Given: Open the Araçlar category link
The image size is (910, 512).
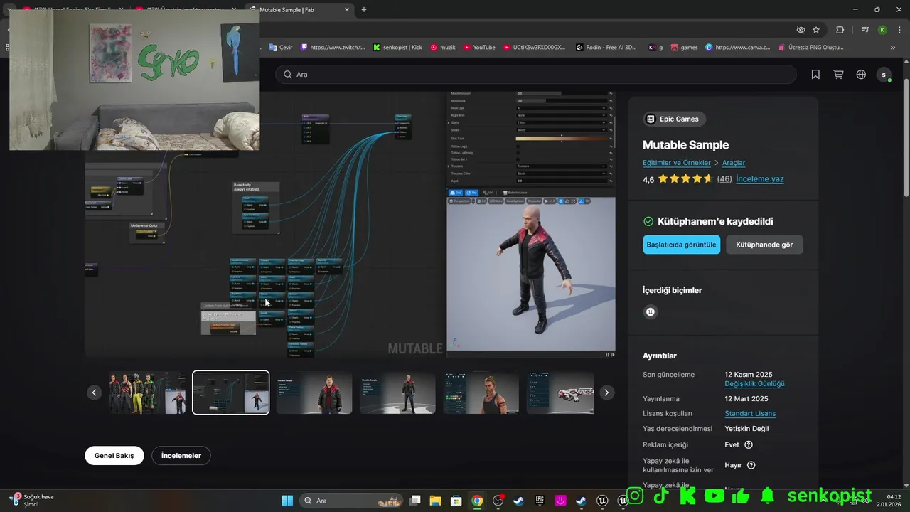Looking at the screenshot, I should [734, 163].
